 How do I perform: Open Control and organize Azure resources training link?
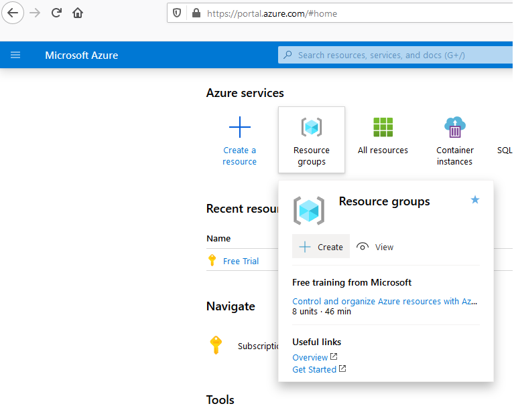[385, 301]
